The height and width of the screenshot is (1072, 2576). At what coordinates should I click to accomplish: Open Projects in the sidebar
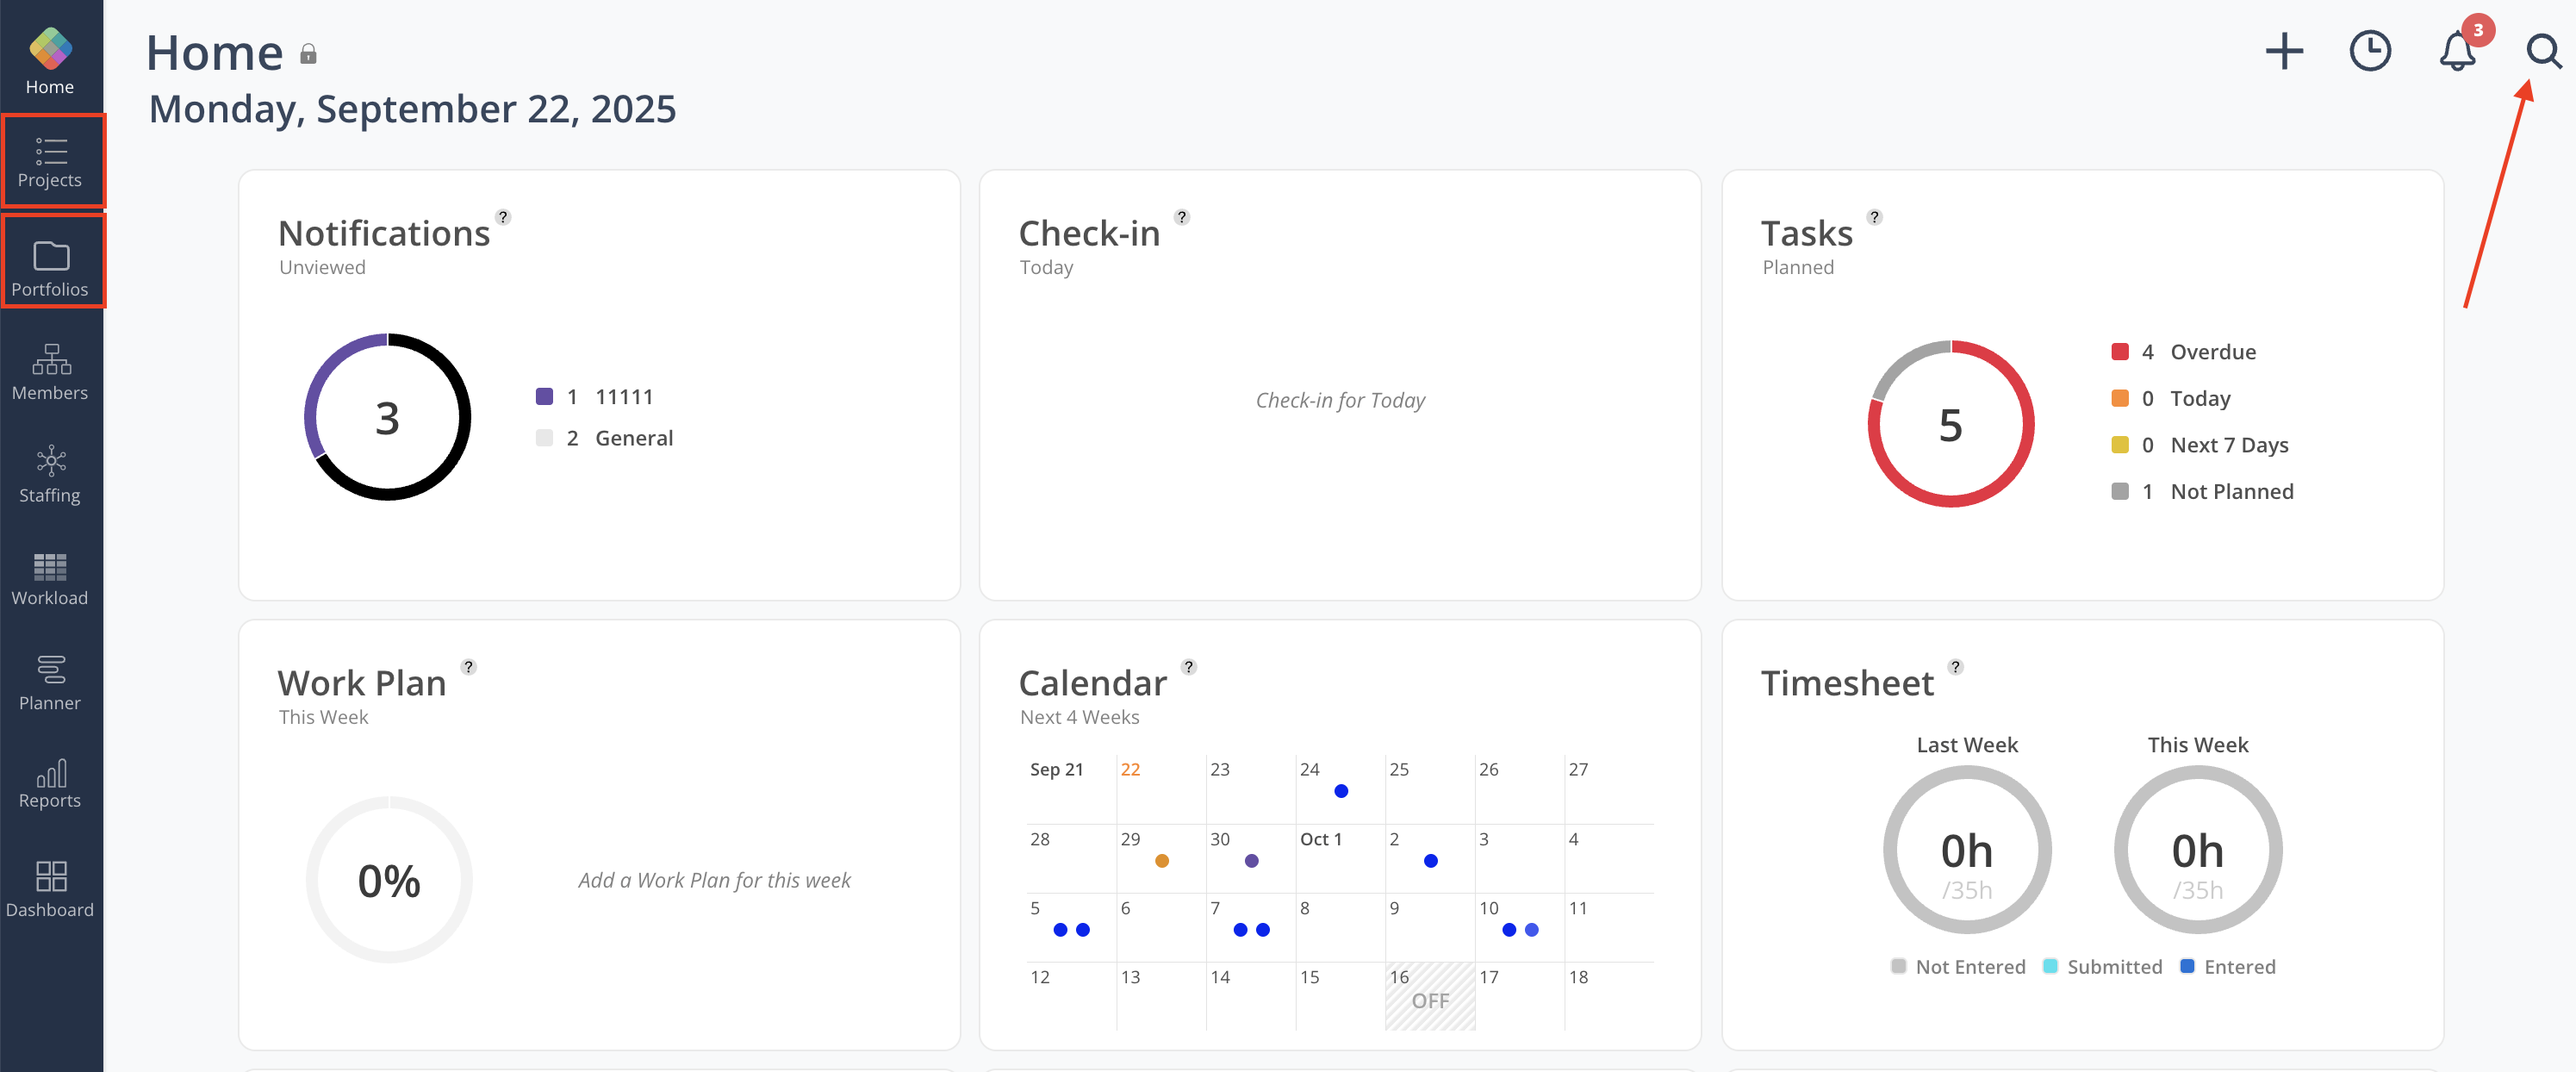point(50,162)
